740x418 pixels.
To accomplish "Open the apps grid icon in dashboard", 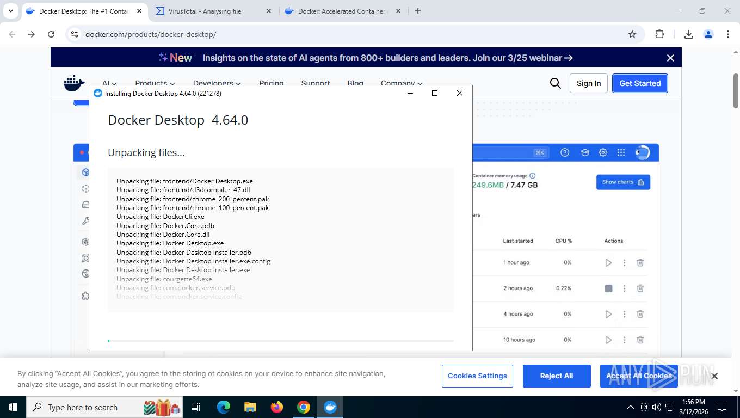I will tap(621, 152).
